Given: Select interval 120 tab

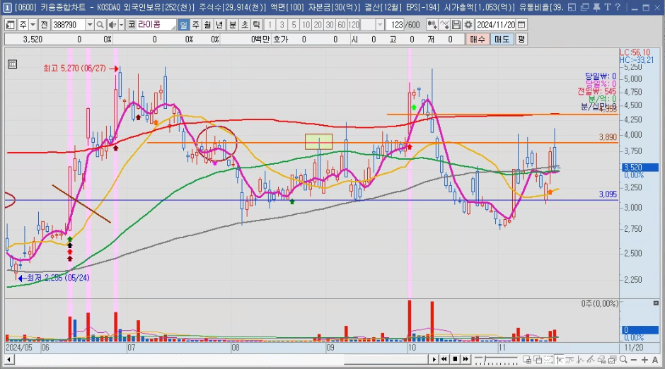Looking at the screenshot, I should click(x=354, y=25).
